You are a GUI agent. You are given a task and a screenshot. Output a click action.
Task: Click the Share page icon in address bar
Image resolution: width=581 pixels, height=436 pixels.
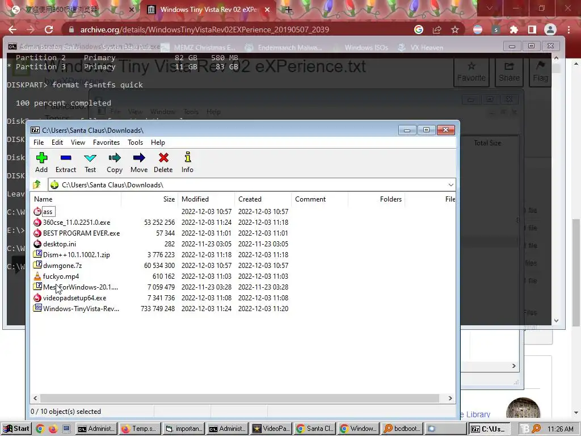(x=437, y=30)
